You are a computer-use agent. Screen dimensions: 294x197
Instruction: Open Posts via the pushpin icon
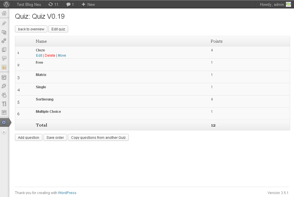(4, 23)
